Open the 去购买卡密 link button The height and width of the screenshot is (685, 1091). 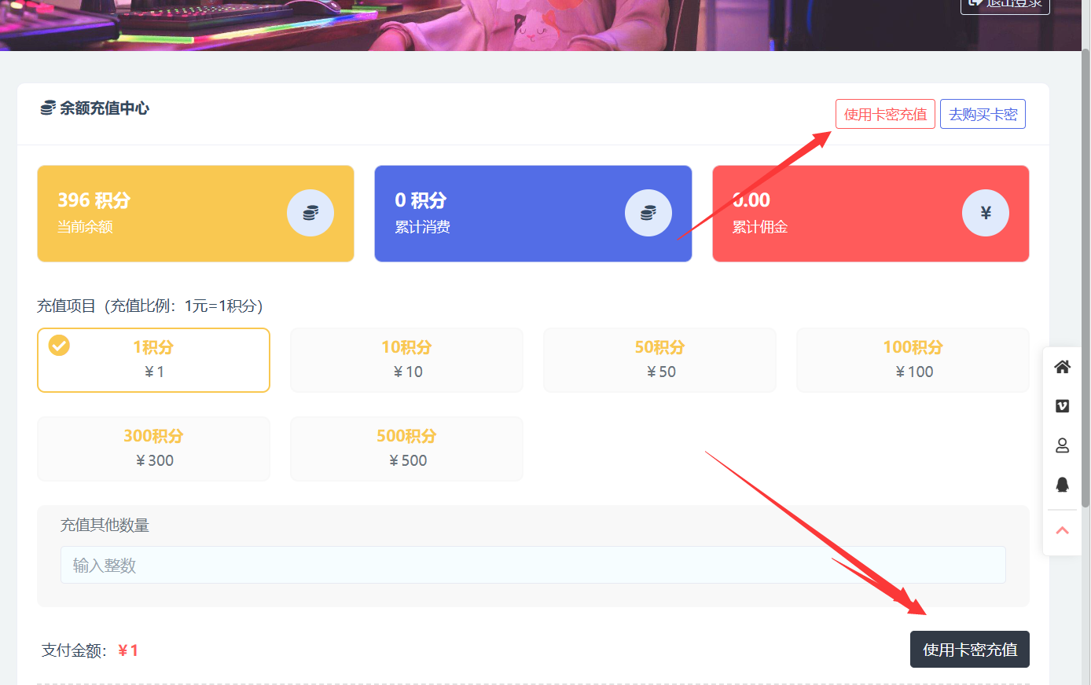(x=983, y=115)
